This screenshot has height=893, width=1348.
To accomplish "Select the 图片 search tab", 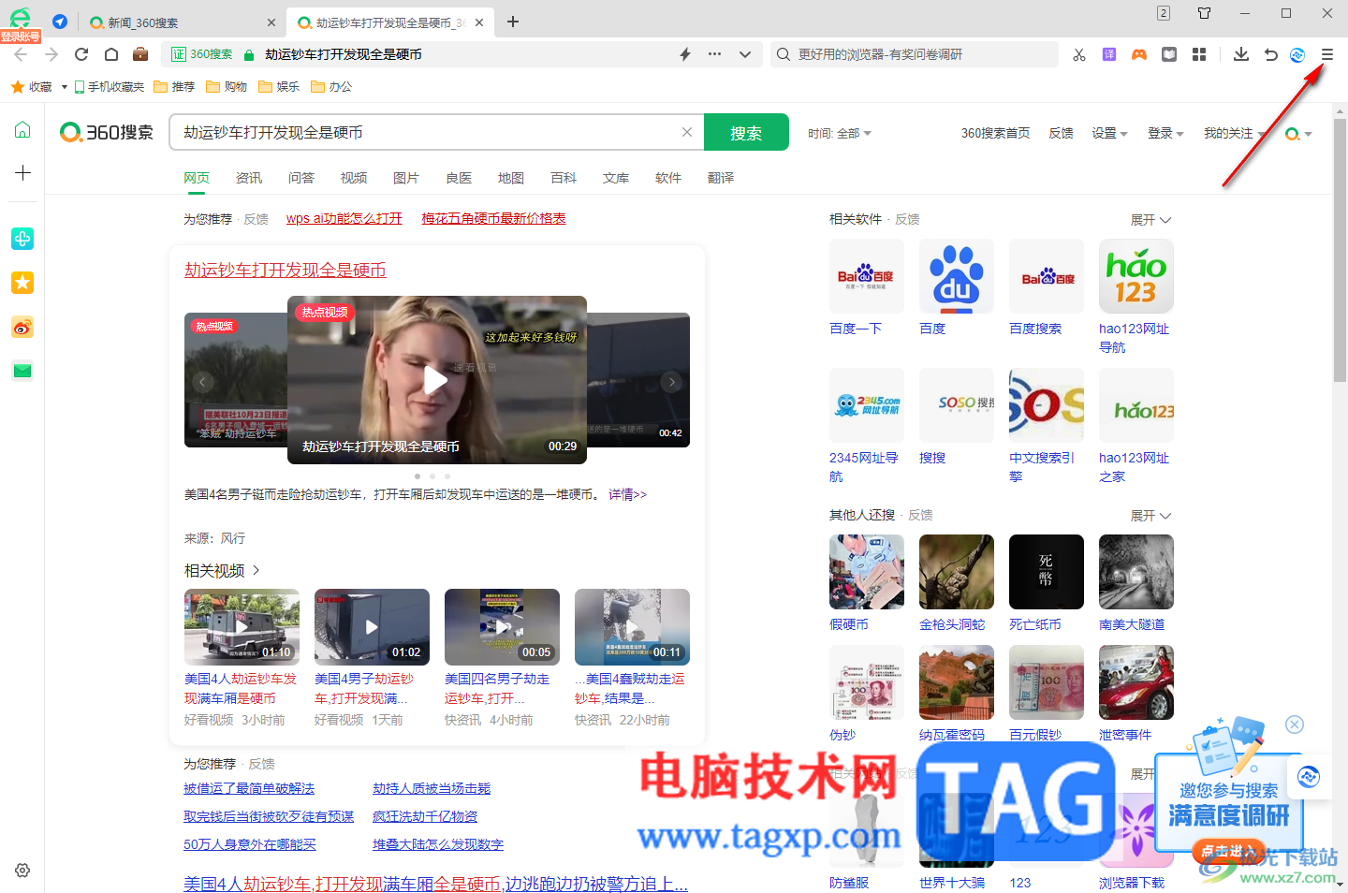I will point(406,178).
